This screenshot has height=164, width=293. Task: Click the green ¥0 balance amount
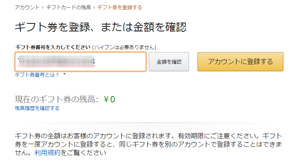110,100
